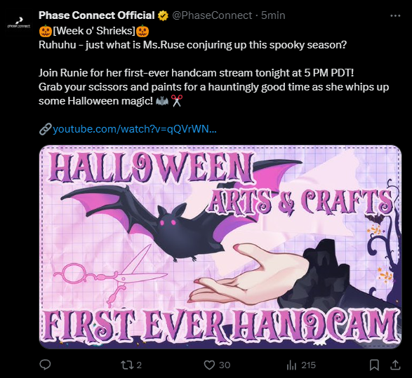Viewport: 412px width, 378px height.
Task: Visit the @PhaseConnect handle
Action: click(x=212, y=15)
